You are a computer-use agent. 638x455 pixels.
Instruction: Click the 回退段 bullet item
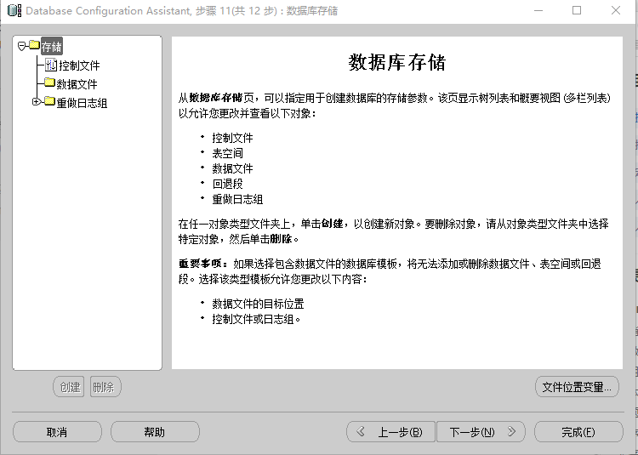tap(227, 184)
